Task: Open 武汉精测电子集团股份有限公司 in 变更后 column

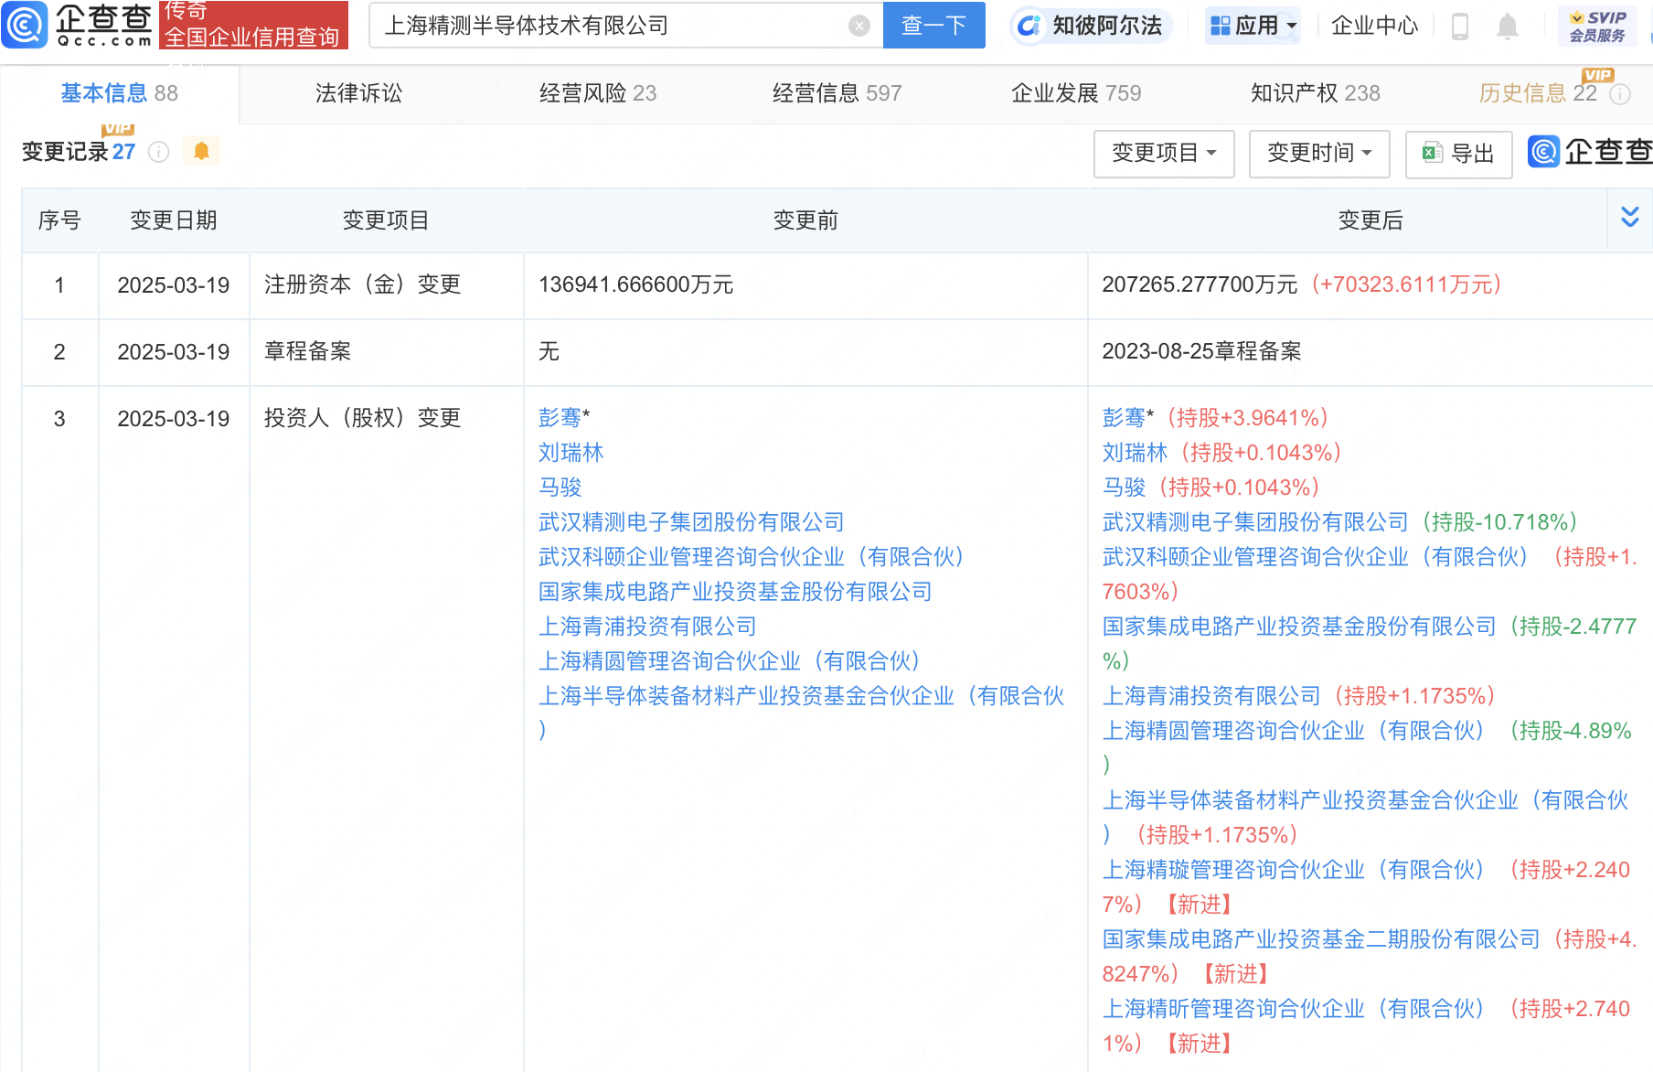Action: 1255,522
